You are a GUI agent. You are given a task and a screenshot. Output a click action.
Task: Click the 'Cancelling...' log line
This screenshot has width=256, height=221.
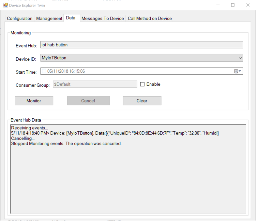pos(23,139)
